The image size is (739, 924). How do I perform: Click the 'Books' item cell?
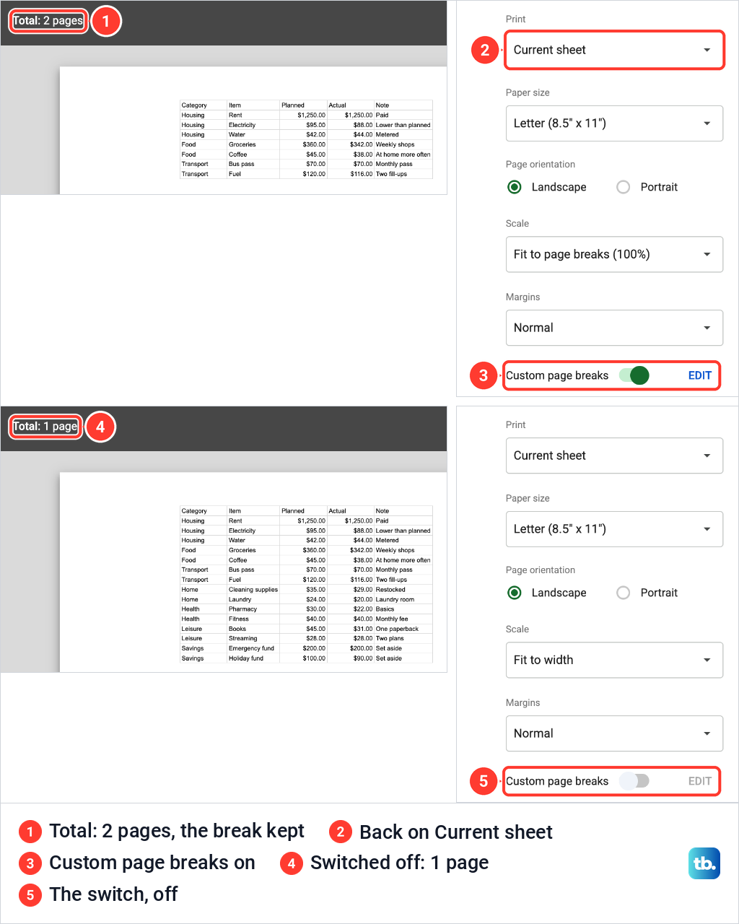coord(253,629)
